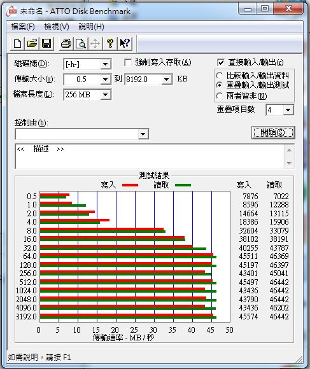Click status bar text 如需說明，請按 F1
This screenshot has height=369, width=310.
point(39,358)
